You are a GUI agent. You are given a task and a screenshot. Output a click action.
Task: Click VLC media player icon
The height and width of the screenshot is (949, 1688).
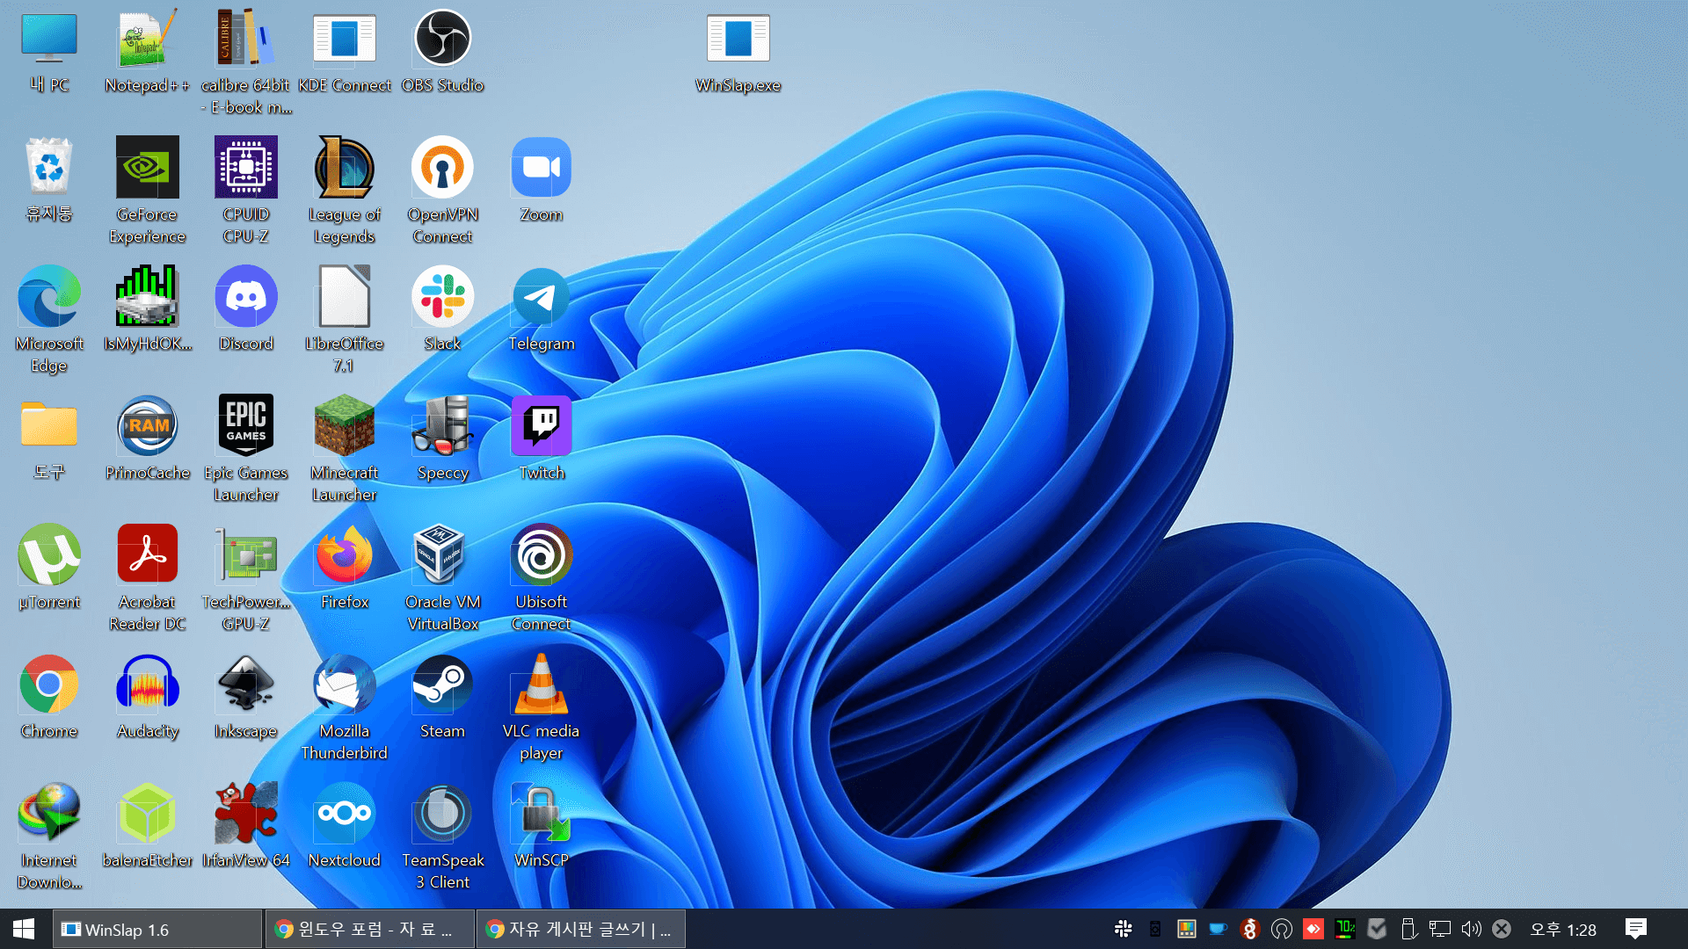542,706
